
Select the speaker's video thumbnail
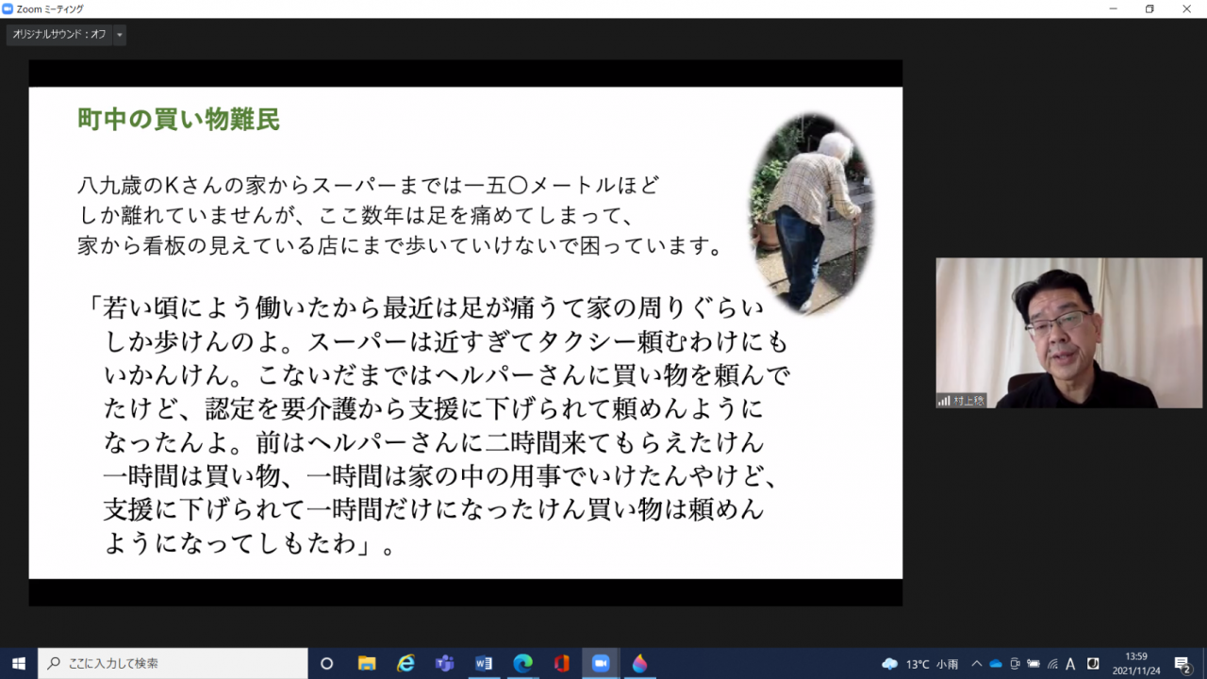[1068, 333]
